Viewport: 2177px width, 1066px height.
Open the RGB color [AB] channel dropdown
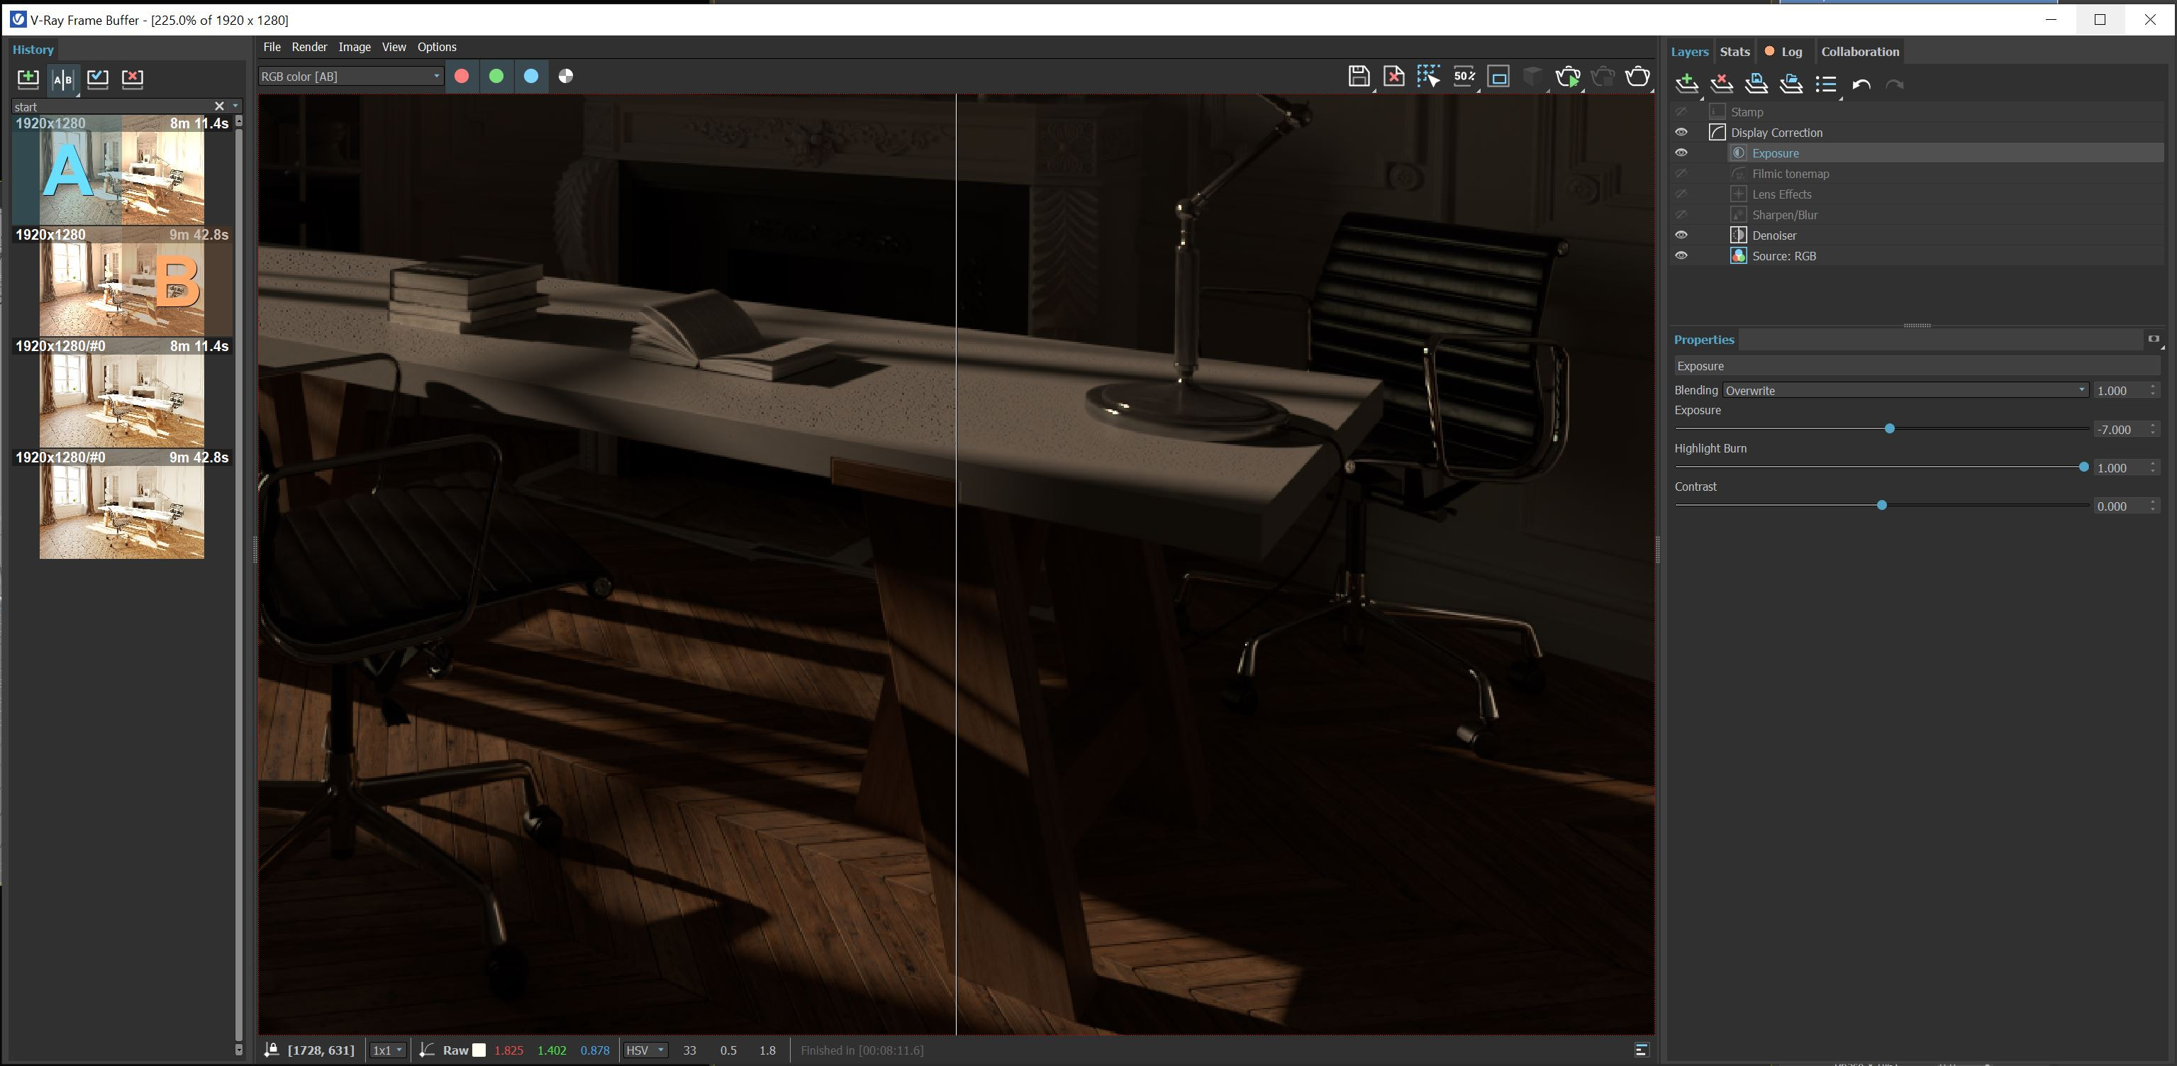tap(350, 76)
